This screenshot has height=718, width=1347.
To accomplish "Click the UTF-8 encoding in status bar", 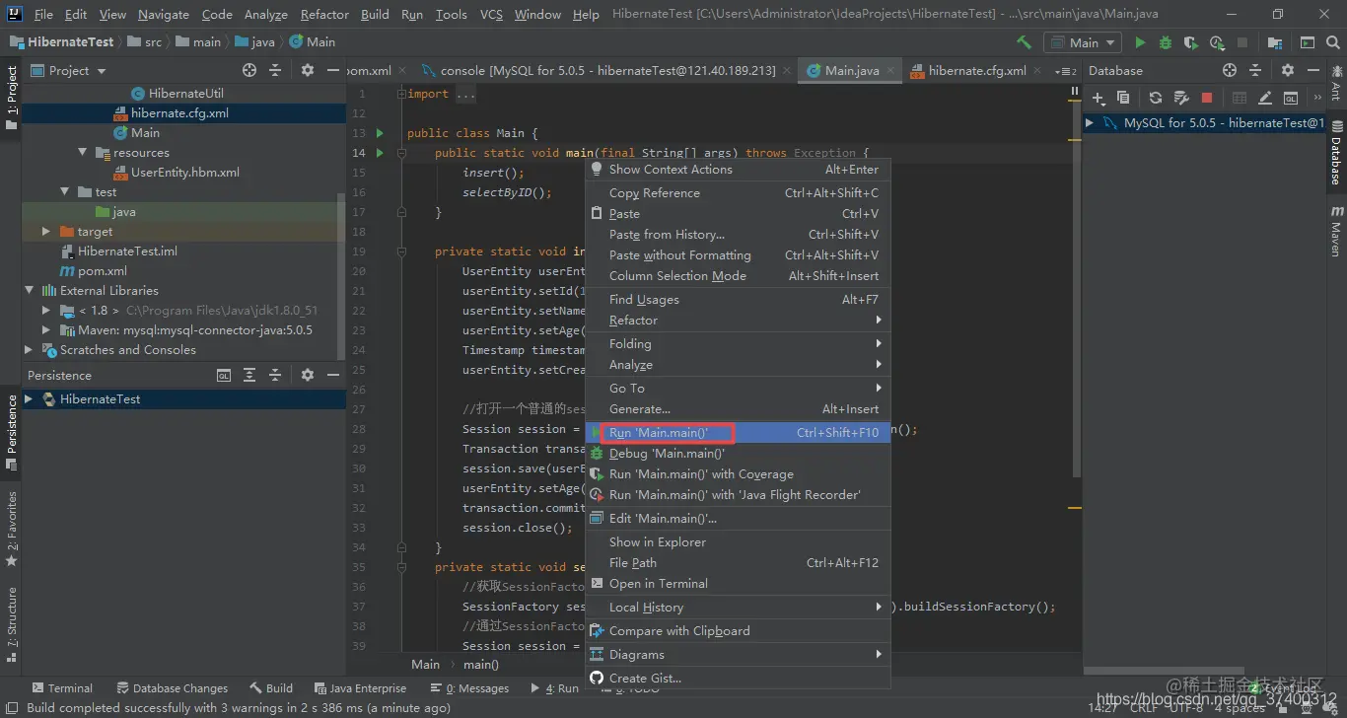I will [x=1186, y=708].
